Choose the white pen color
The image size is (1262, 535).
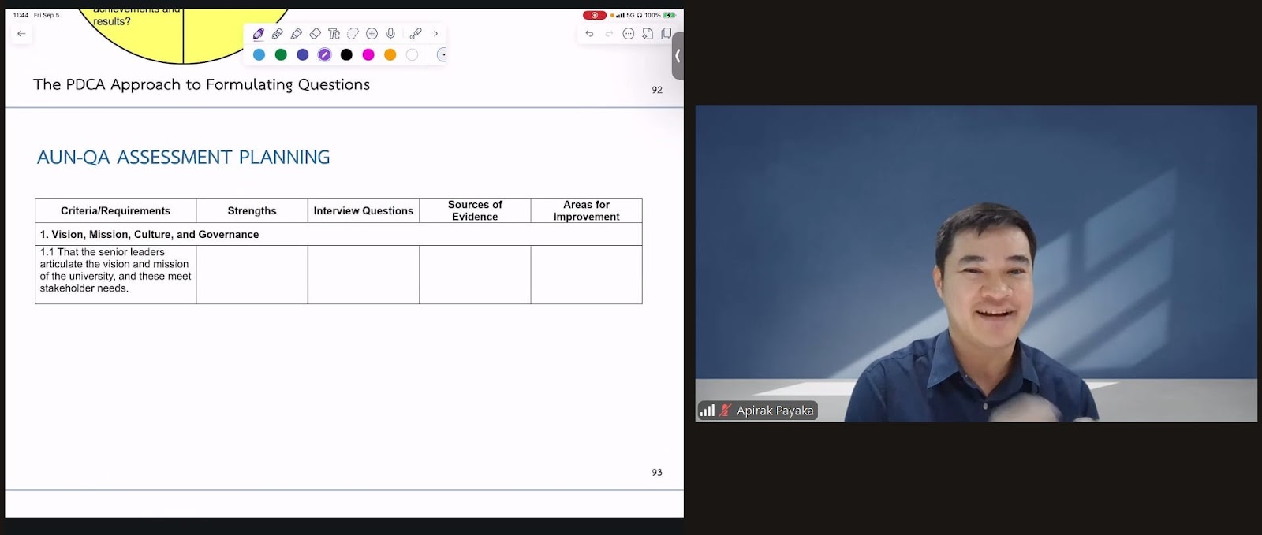point(412,54)
